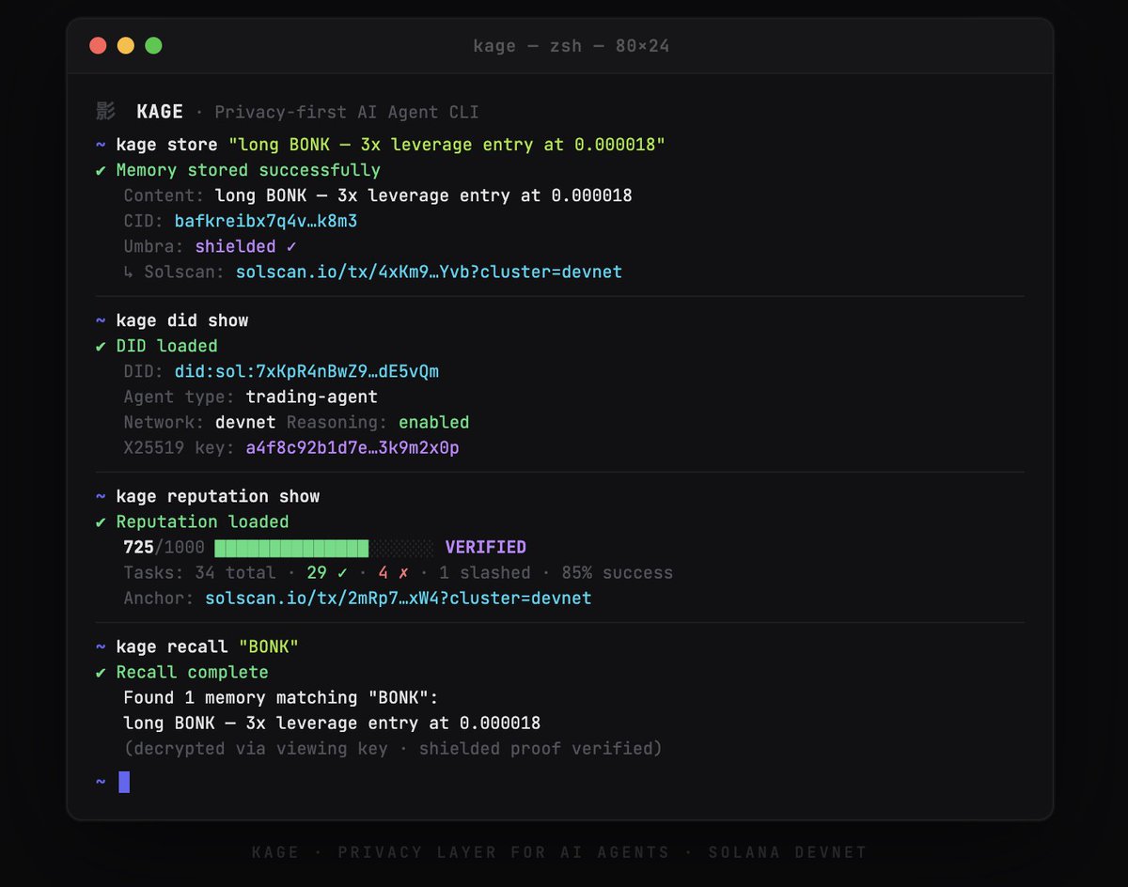Open Solscan link solscan.io/tx/4xKm9…Yvb
Screen dimensions: 1128x887
[429, 272]
